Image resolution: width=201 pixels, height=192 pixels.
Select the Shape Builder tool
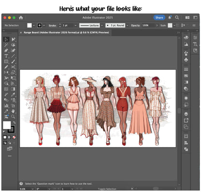[x=6, y=83]
